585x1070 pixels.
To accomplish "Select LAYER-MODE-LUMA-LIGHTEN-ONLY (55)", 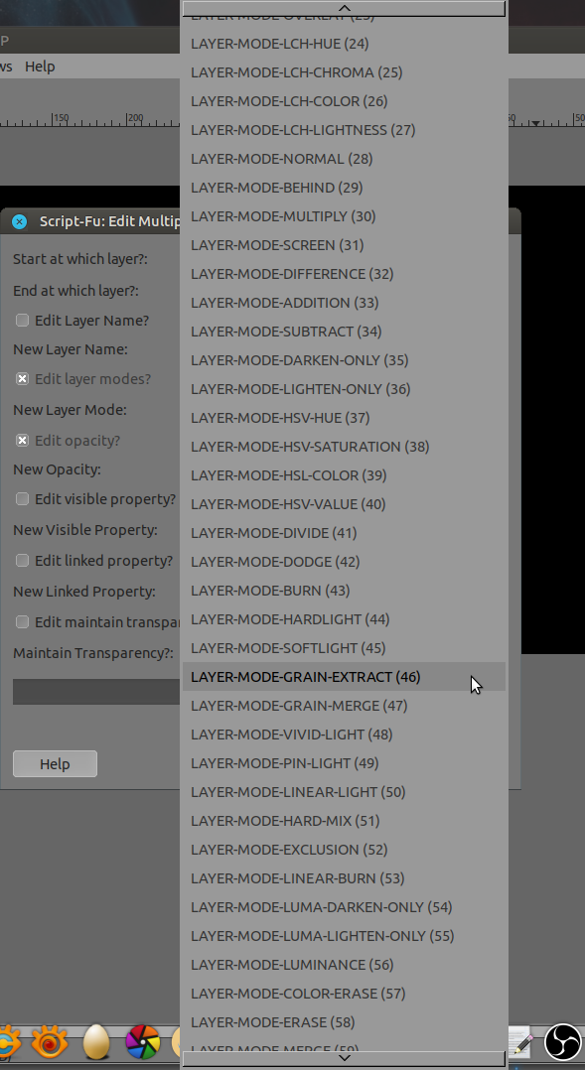I will (x=344, y=936).
